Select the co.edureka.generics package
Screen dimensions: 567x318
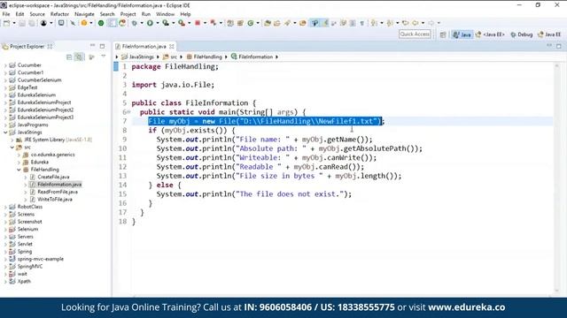pos(53,155)
